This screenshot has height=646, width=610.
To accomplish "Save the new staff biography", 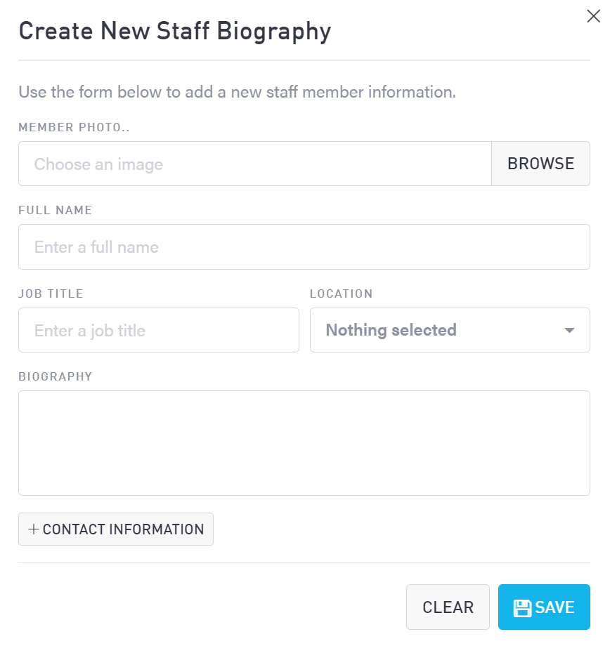I will 544,607.
